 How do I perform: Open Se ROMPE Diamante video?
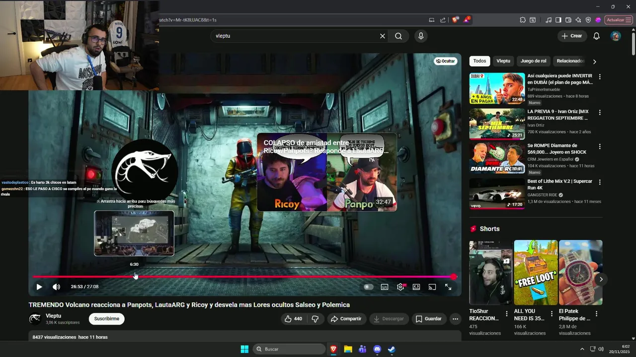point(497,158)
